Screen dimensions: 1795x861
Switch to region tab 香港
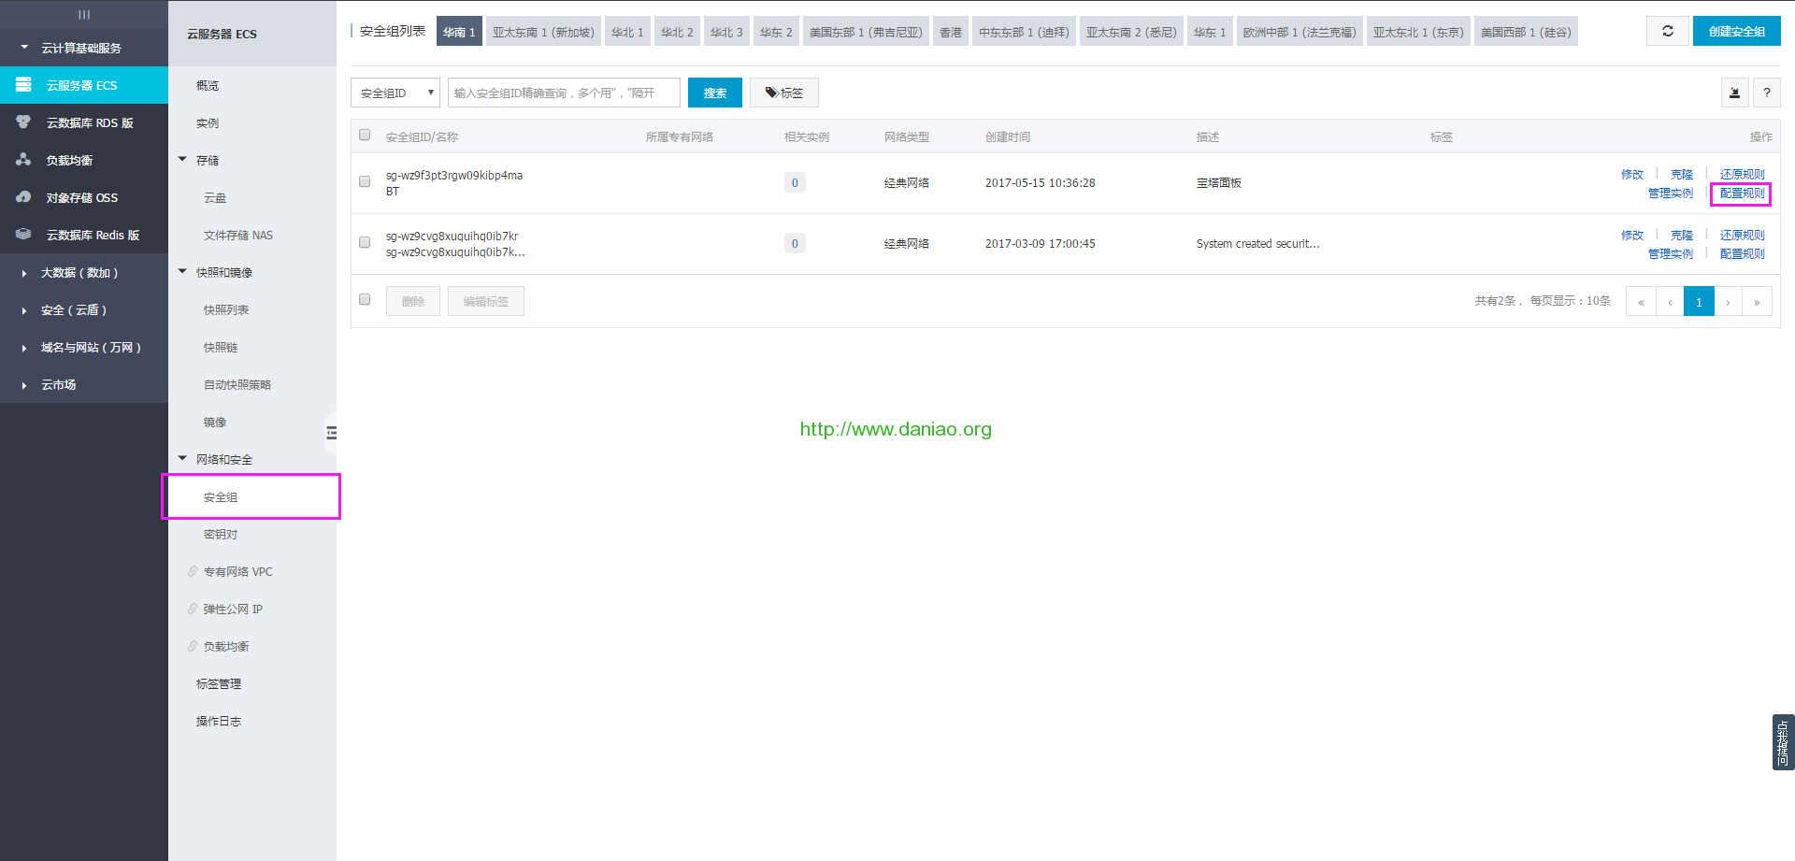point(951,32)
